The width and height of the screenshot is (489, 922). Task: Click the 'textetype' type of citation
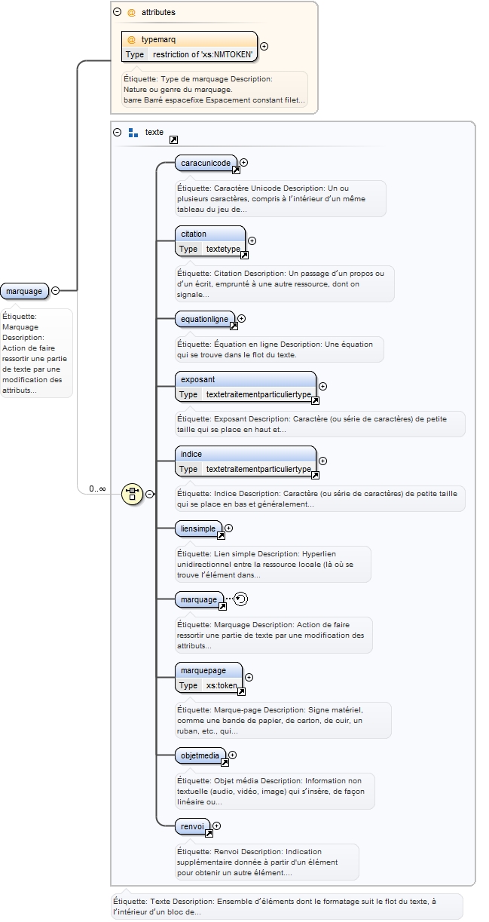(223, 249)
